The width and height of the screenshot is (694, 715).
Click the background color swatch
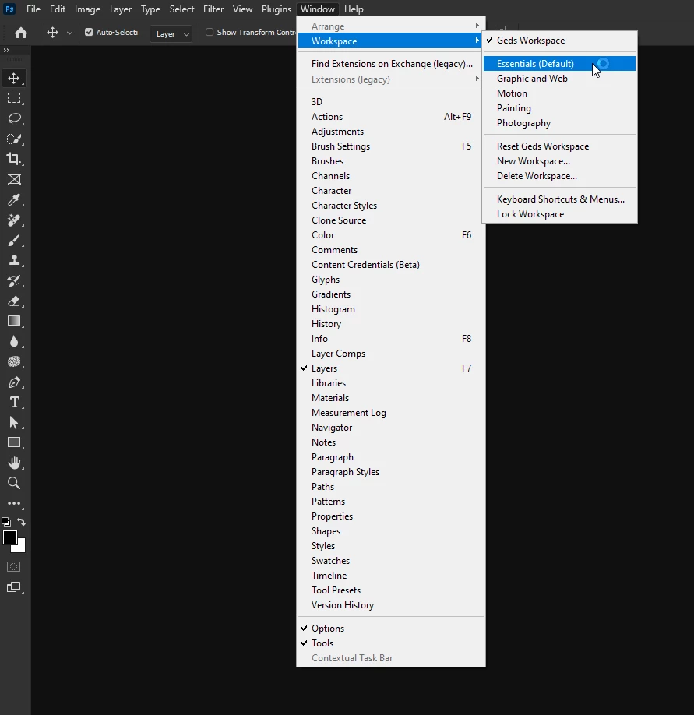[x=20, y=548]
